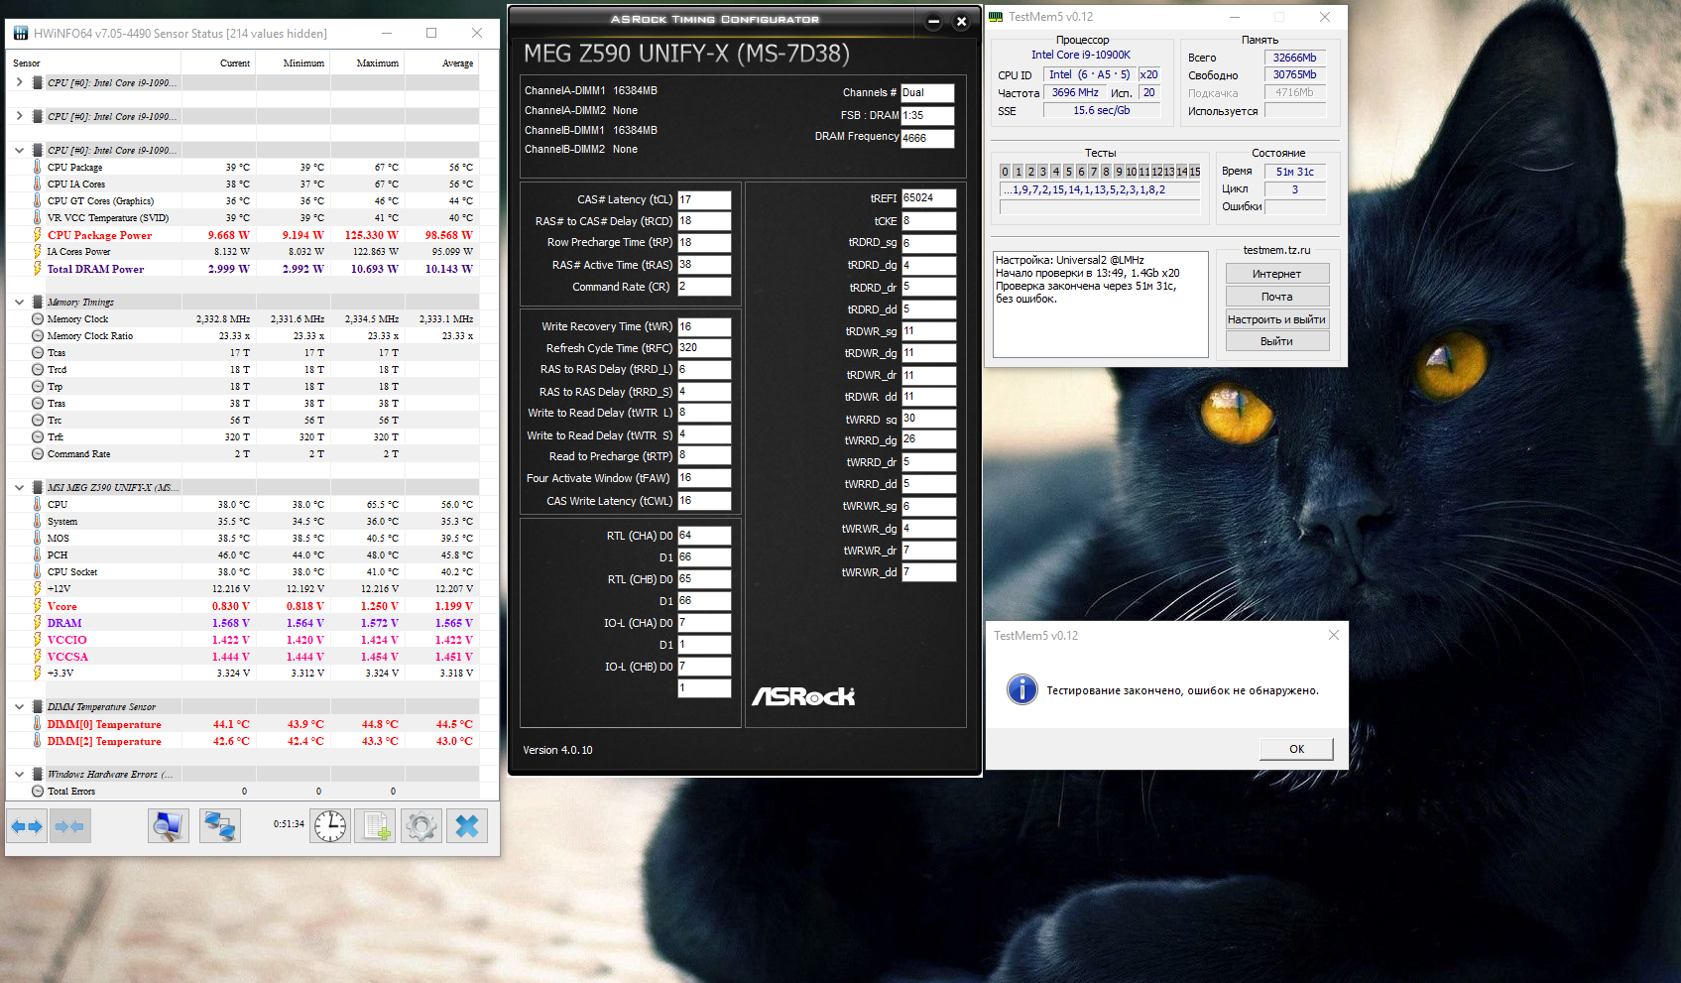Click the Настроить и выйти button
Viewport: 1681px width, 983px height.
click(x=1276, y=319)
